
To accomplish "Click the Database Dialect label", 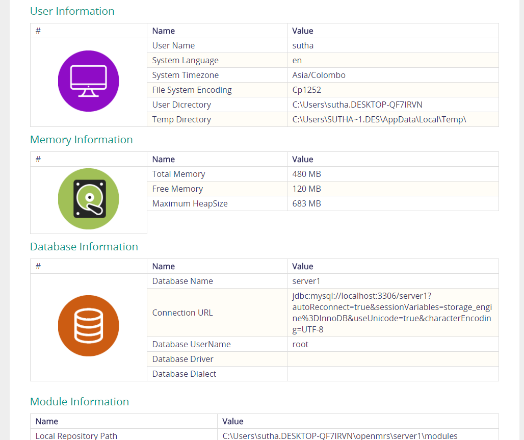I will [x=184, y=374].
